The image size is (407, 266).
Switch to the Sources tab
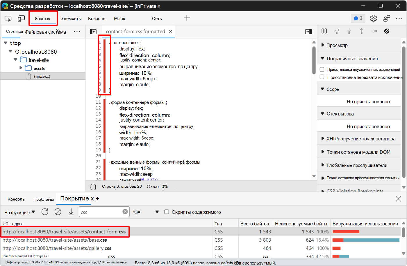click(42, 19)
